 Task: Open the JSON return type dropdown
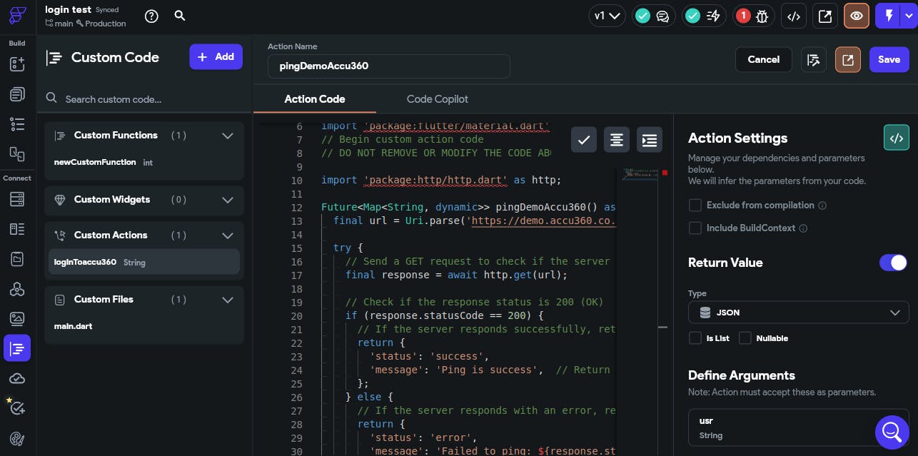coord(798,313)
